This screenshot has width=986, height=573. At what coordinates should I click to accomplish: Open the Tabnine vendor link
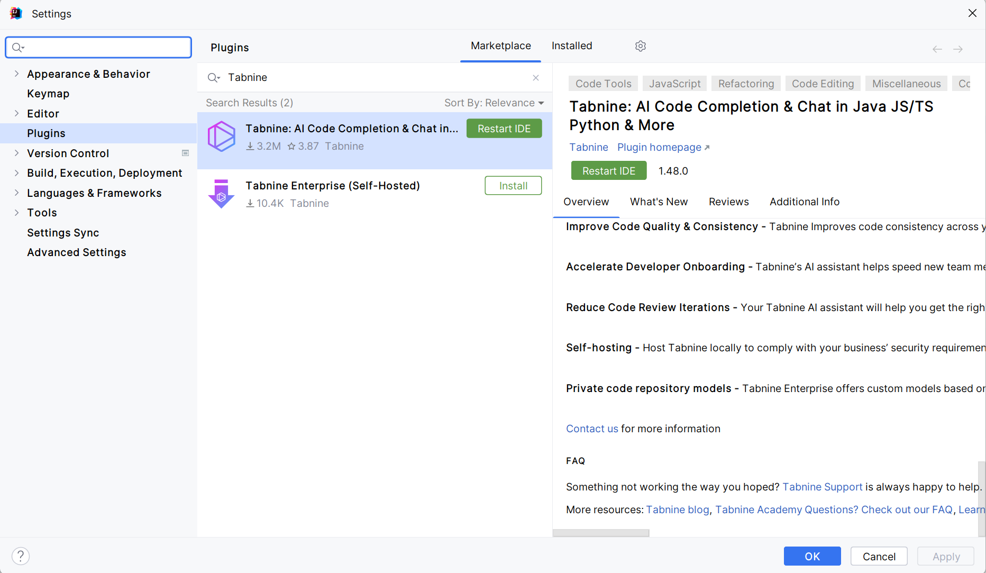pyautogui.click(x=589, y=147)
